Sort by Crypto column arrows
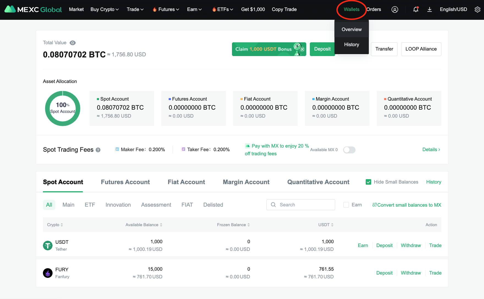Screen dimensions: 484x299 coord(62,225)
